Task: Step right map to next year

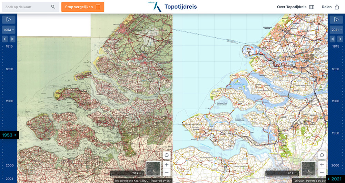Action: pos(340,39)
